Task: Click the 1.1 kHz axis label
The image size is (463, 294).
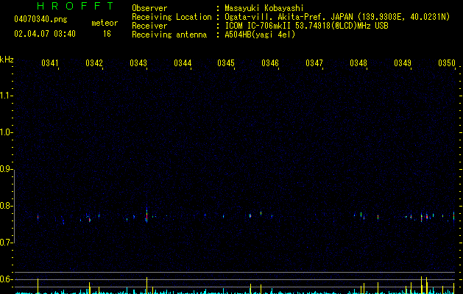Action: coord(6,96)
